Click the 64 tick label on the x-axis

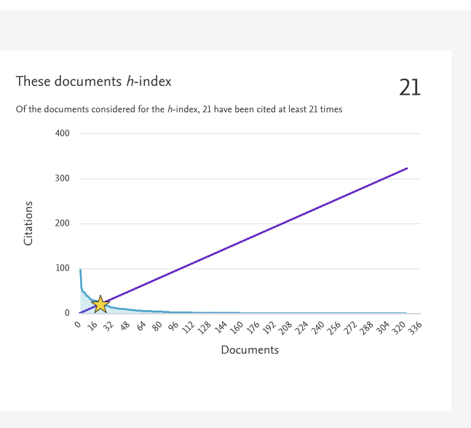[x=141, y=327]
